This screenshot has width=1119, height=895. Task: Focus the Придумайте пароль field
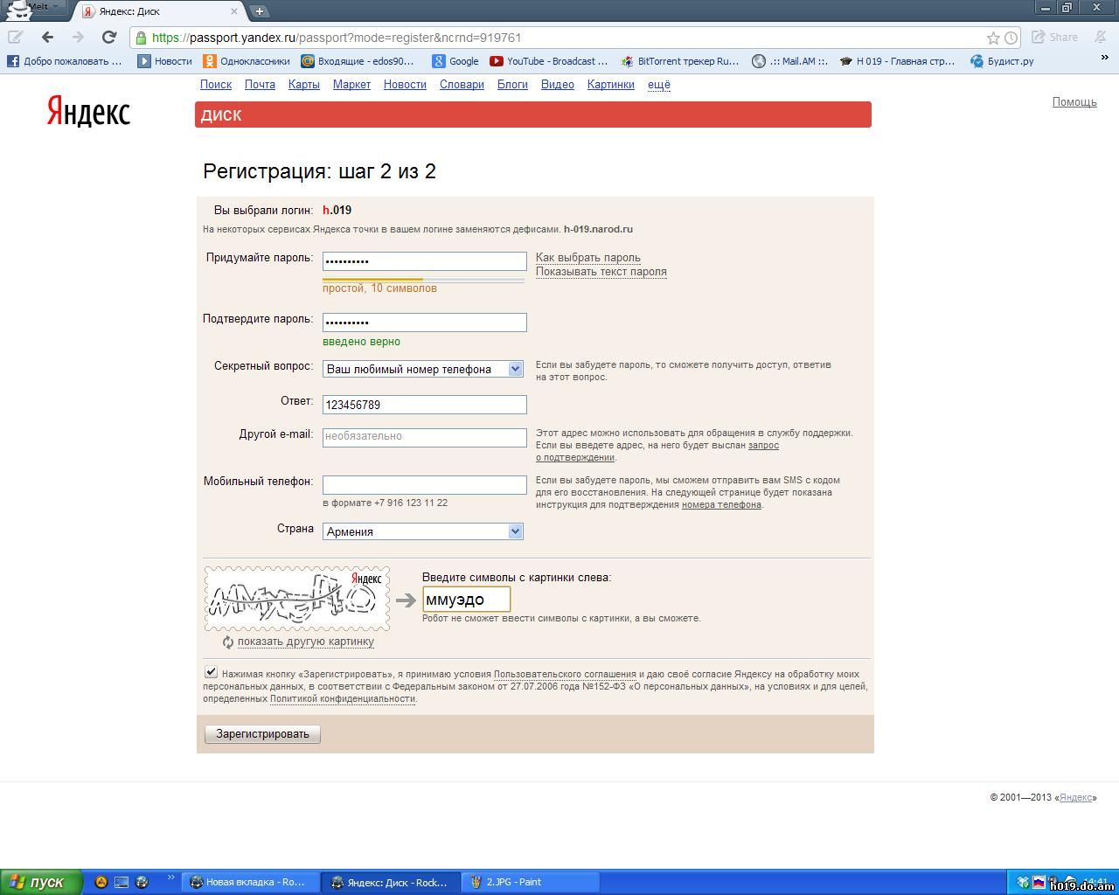[425, 261]
